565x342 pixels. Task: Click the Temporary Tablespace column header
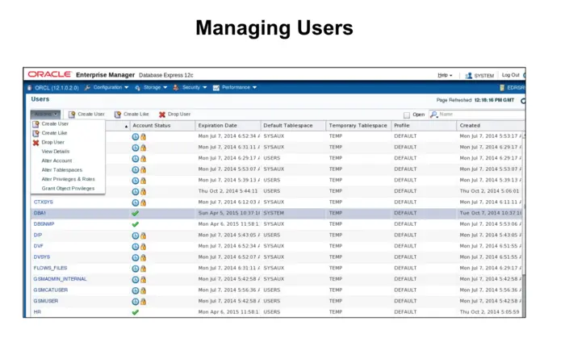pos(358,126)
